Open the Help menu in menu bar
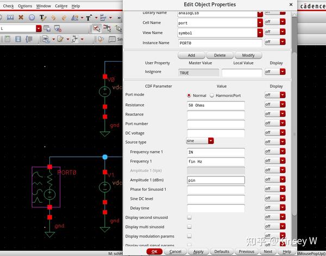 (x=76, y=6)
